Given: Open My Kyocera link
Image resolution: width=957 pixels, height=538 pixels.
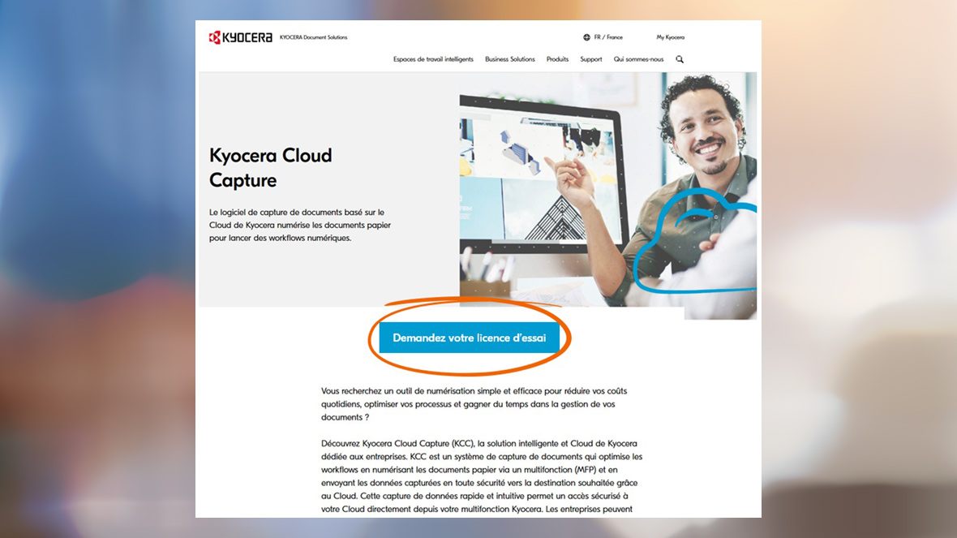Looking at the screenshot, I should click(670, 37).
